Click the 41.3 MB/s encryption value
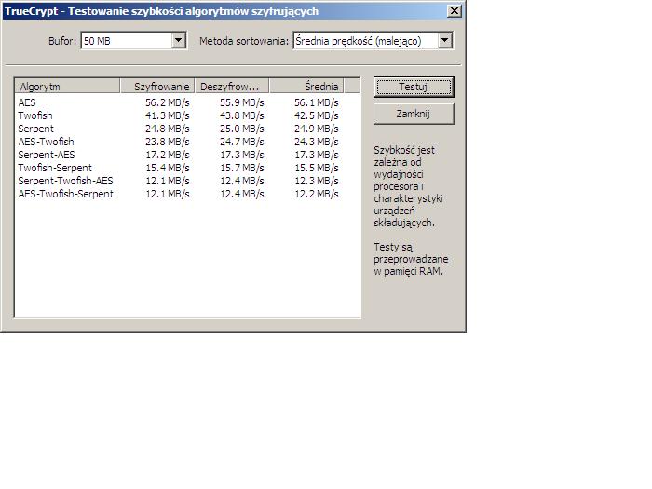Viewport: 652px width, 489px height. (167, 115)
